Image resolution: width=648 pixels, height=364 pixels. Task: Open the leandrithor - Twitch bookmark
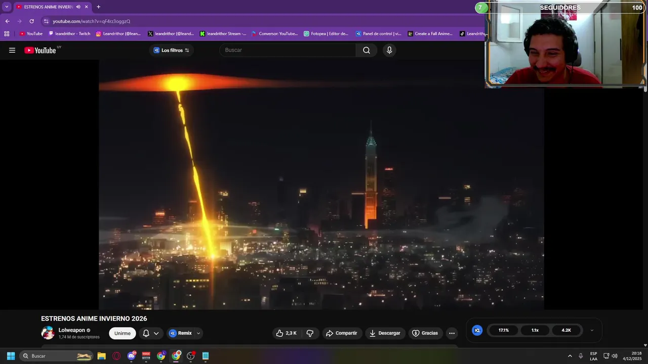(x=69, y=34)
